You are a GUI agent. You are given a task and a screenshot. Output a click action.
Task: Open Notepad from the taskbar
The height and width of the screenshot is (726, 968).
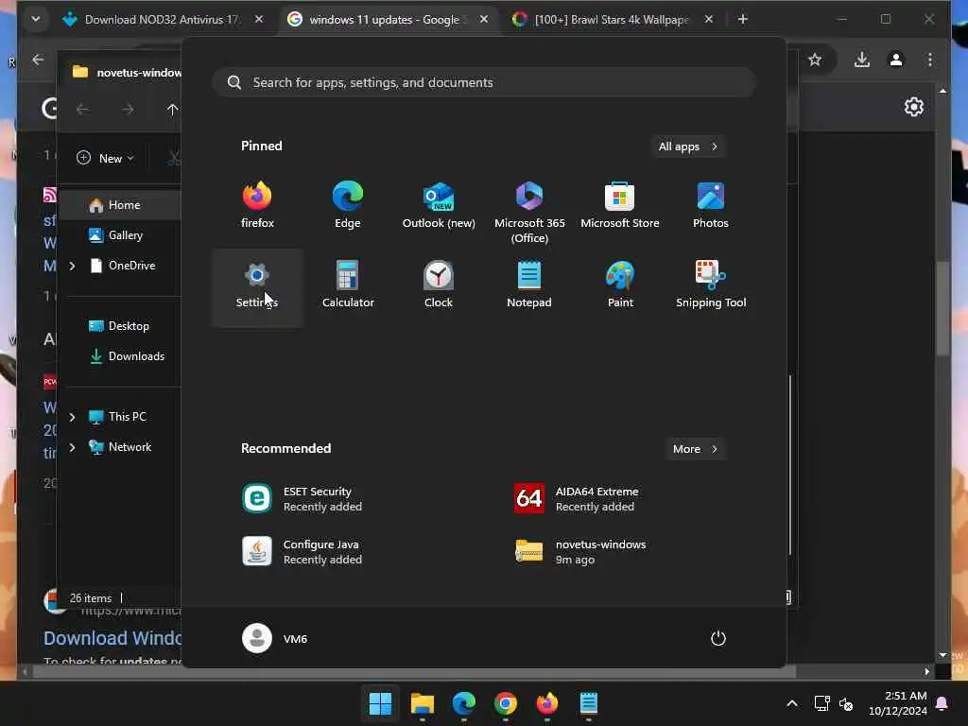click(x=588, y=703)
